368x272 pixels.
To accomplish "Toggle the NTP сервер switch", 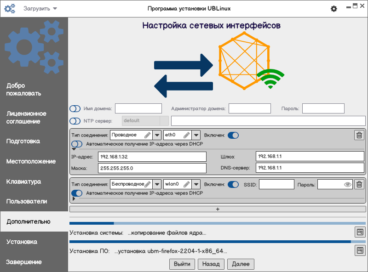I will (x=75, y=121).
